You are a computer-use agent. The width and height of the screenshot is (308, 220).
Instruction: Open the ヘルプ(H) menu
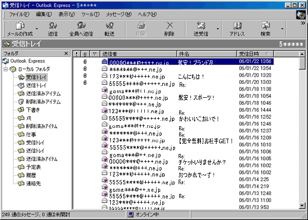click(x=147, y=14)
